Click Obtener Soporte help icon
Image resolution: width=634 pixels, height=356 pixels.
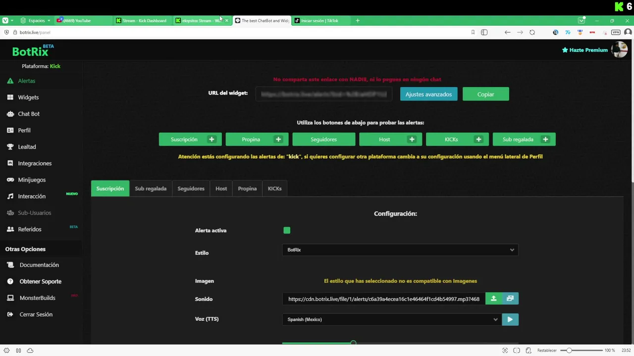(x=10, y=281)
